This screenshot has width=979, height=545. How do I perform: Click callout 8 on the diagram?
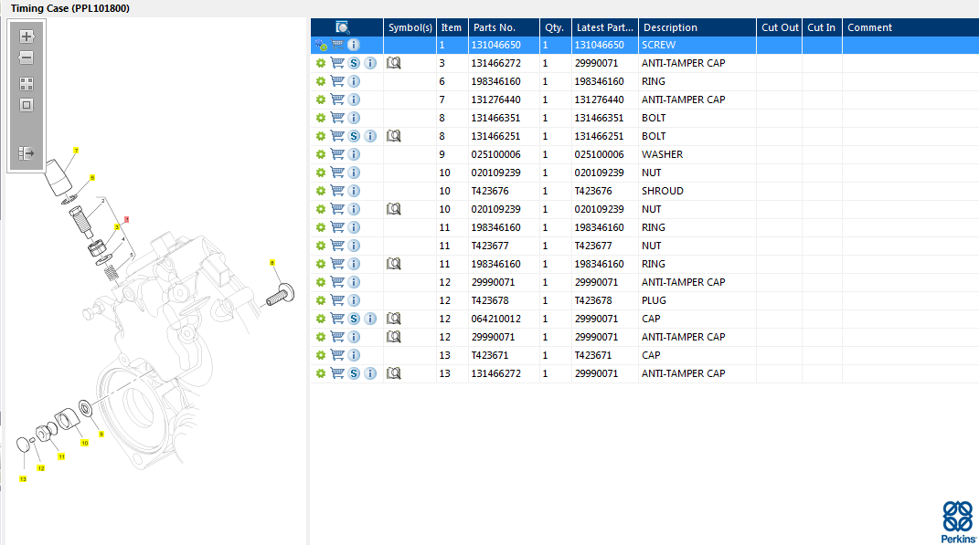[271, 263]
